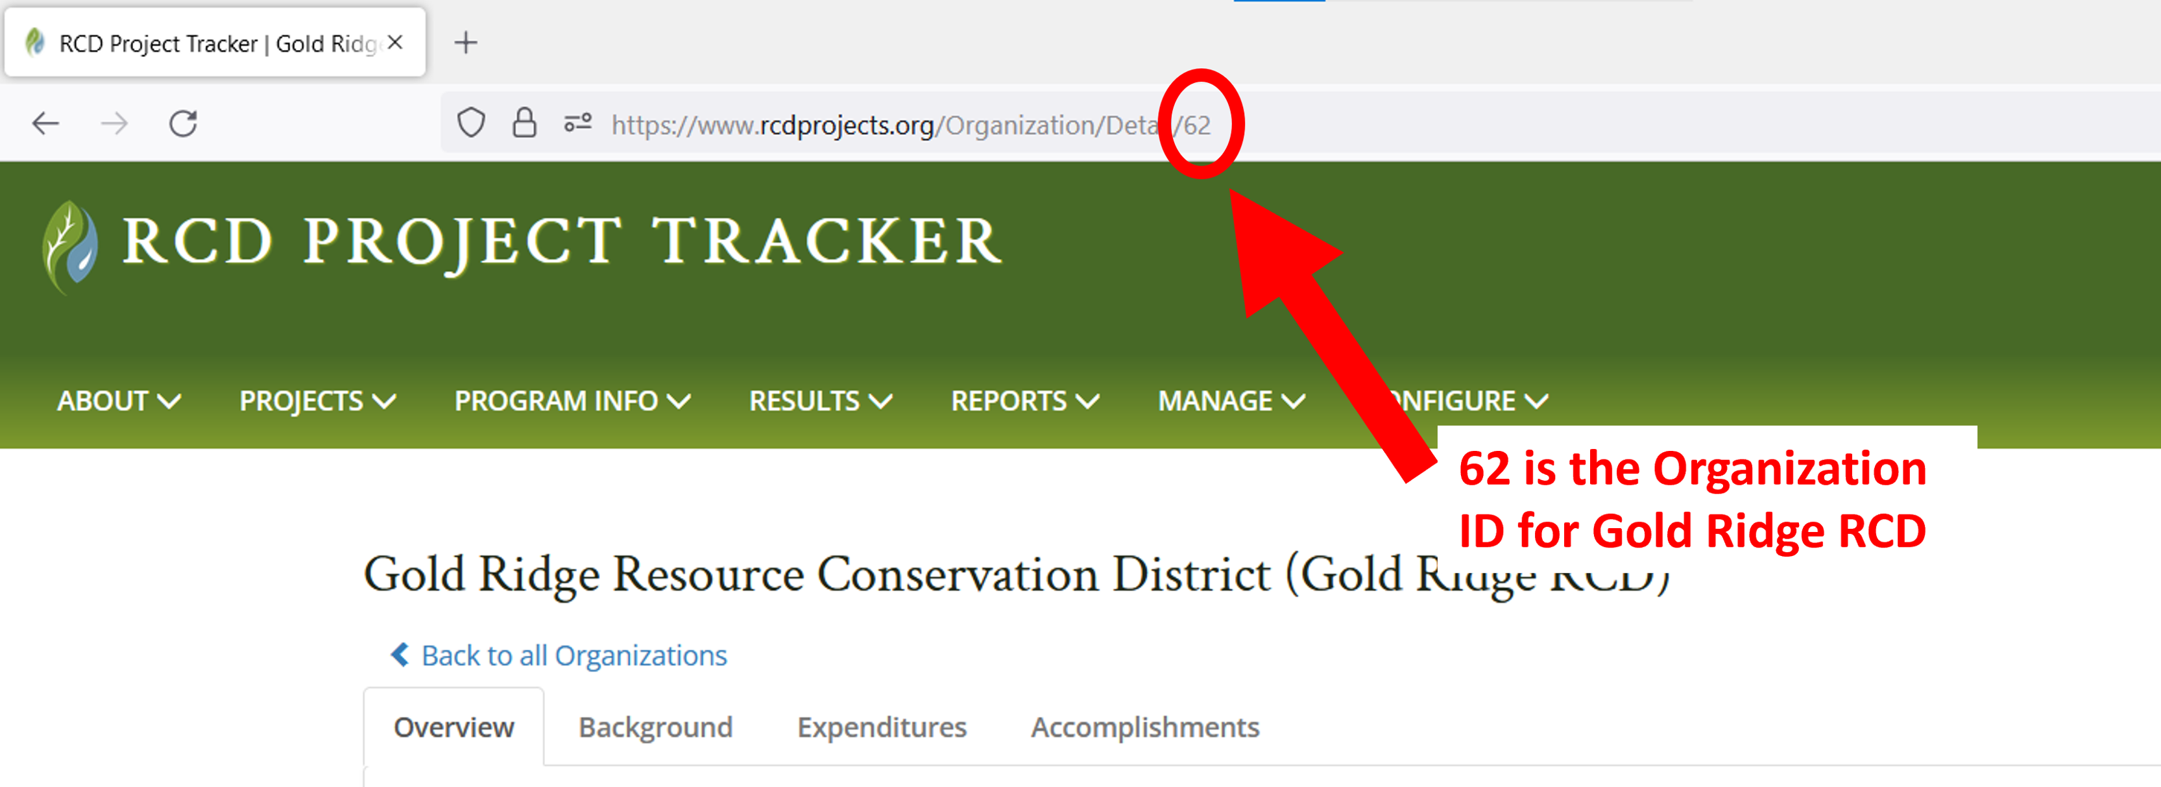
Task: Switch to the Background tab
Action: [655, 727]
